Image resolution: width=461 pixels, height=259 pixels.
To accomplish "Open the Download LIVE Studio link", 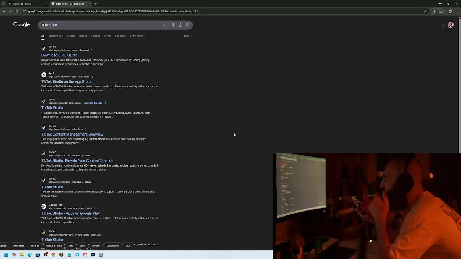I will point(59,55).
